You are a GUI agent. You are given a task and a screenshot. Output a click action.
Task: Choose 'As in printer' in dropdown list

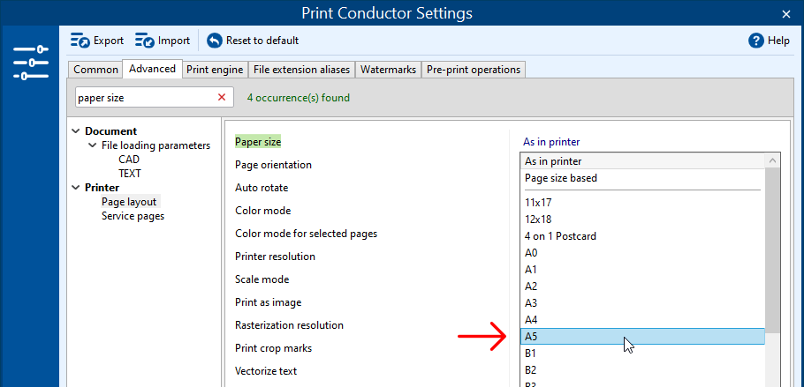642,160
